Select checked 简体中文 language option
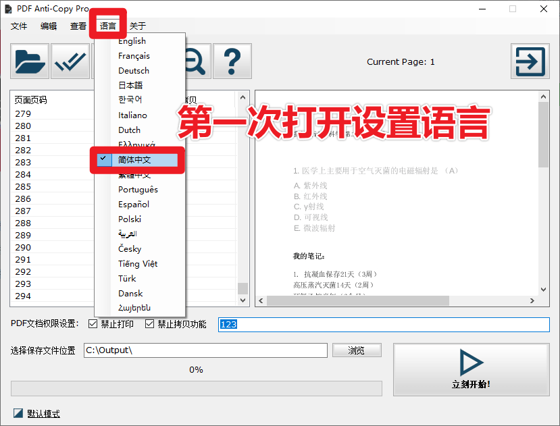Image resolution: width=560 pixels, height=426 pixels. click(x=134, y=160)
